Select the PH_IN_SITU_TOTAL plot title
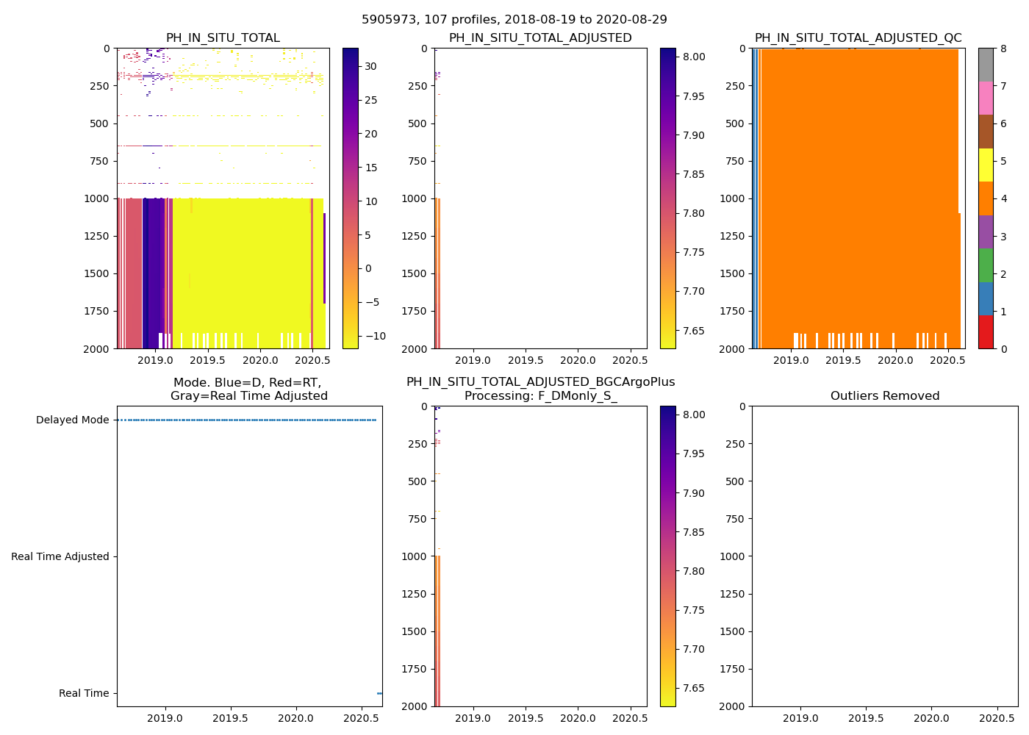 223,38
